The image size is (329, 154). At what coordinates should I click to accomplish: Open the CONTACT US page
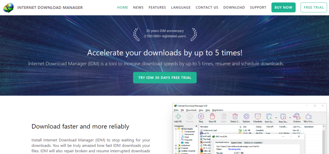207,8
